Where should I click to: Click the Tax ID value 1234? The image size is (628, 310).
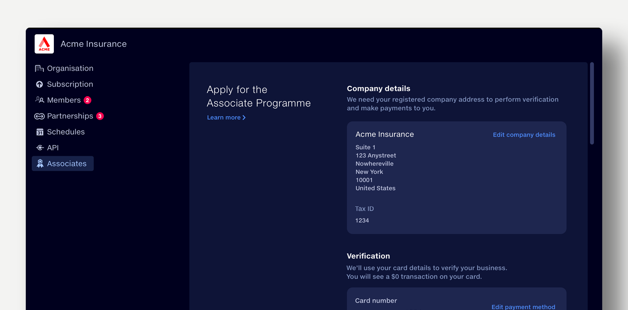[x=362, y=220]
